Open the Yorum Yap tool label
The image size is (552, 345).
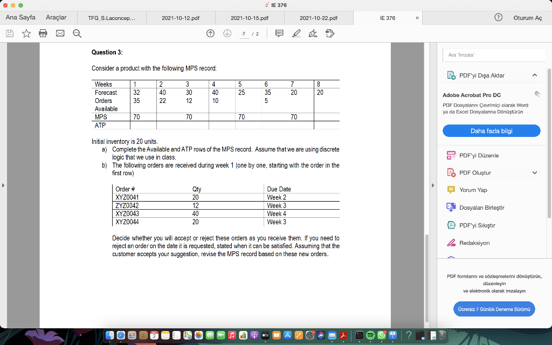point(473,190)
